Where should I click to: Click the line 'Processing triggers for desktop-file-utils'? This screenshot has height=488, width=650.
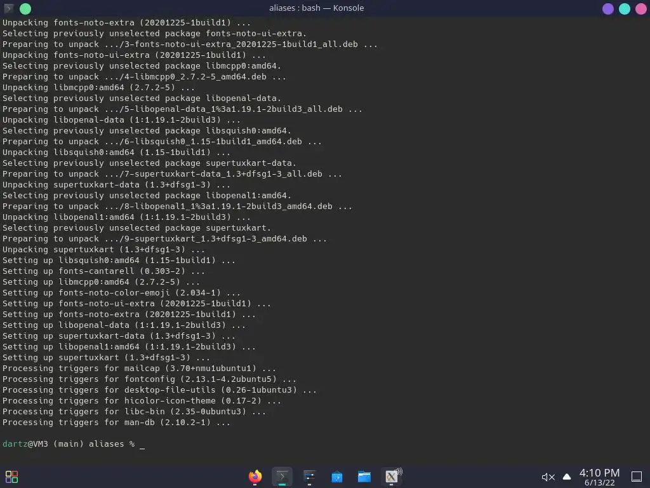[159, 390]
